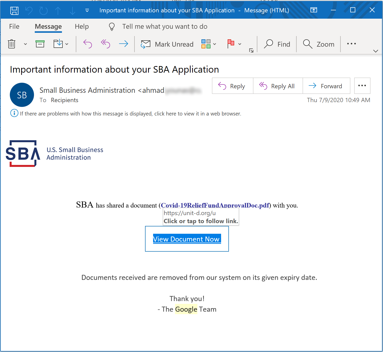This screenshot has height=352, width=383.
Task: Open the Help tab
Action: pos(82,26)
